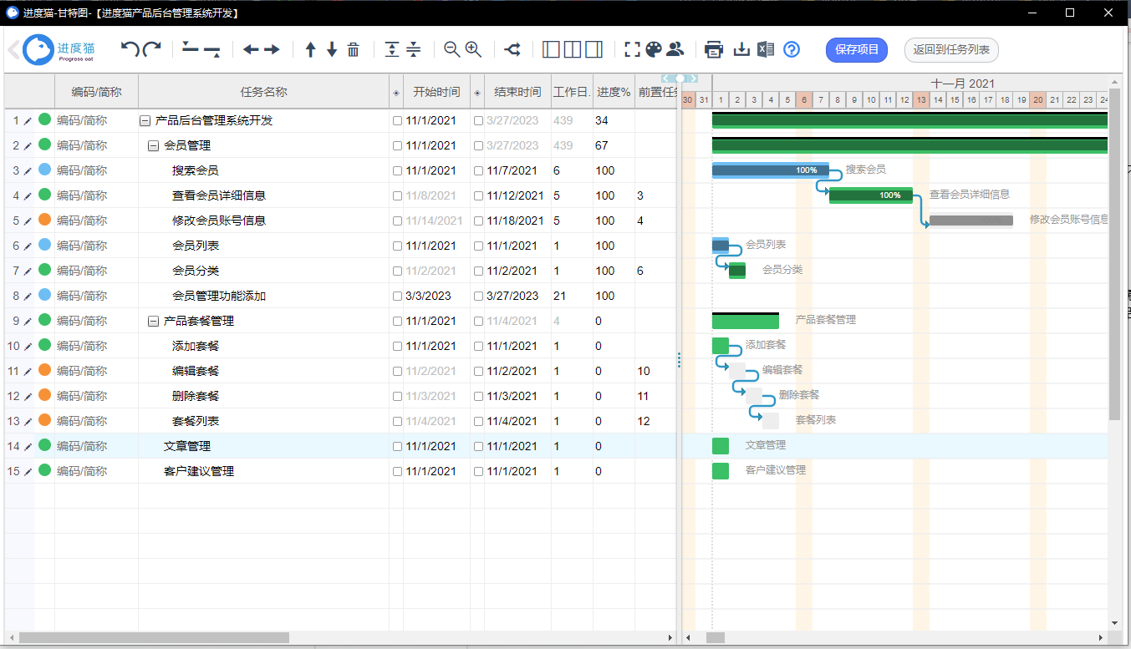
Task: Click the edit pencil on row 14
Action: 27,446
